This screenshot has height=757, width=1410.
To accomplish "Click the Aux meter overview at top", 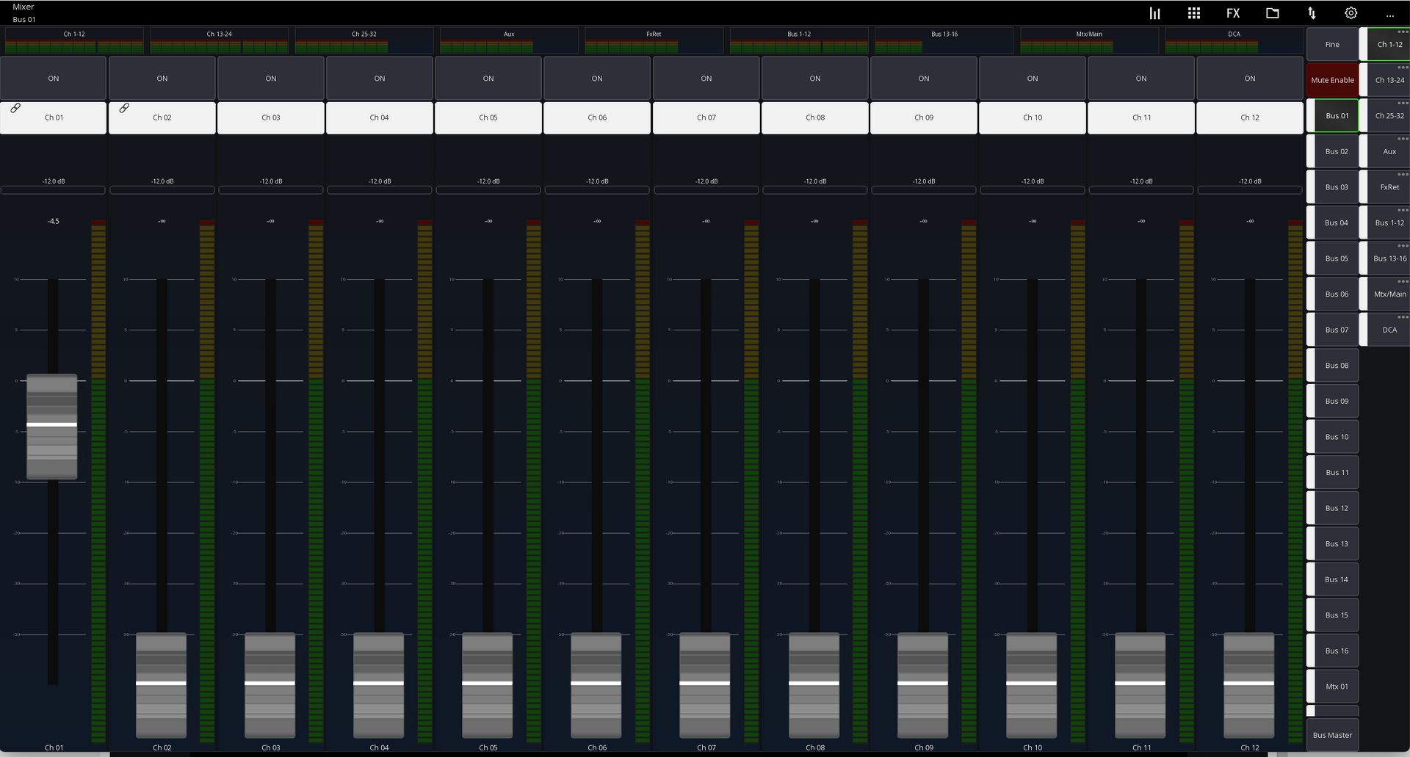I will 509,41.
